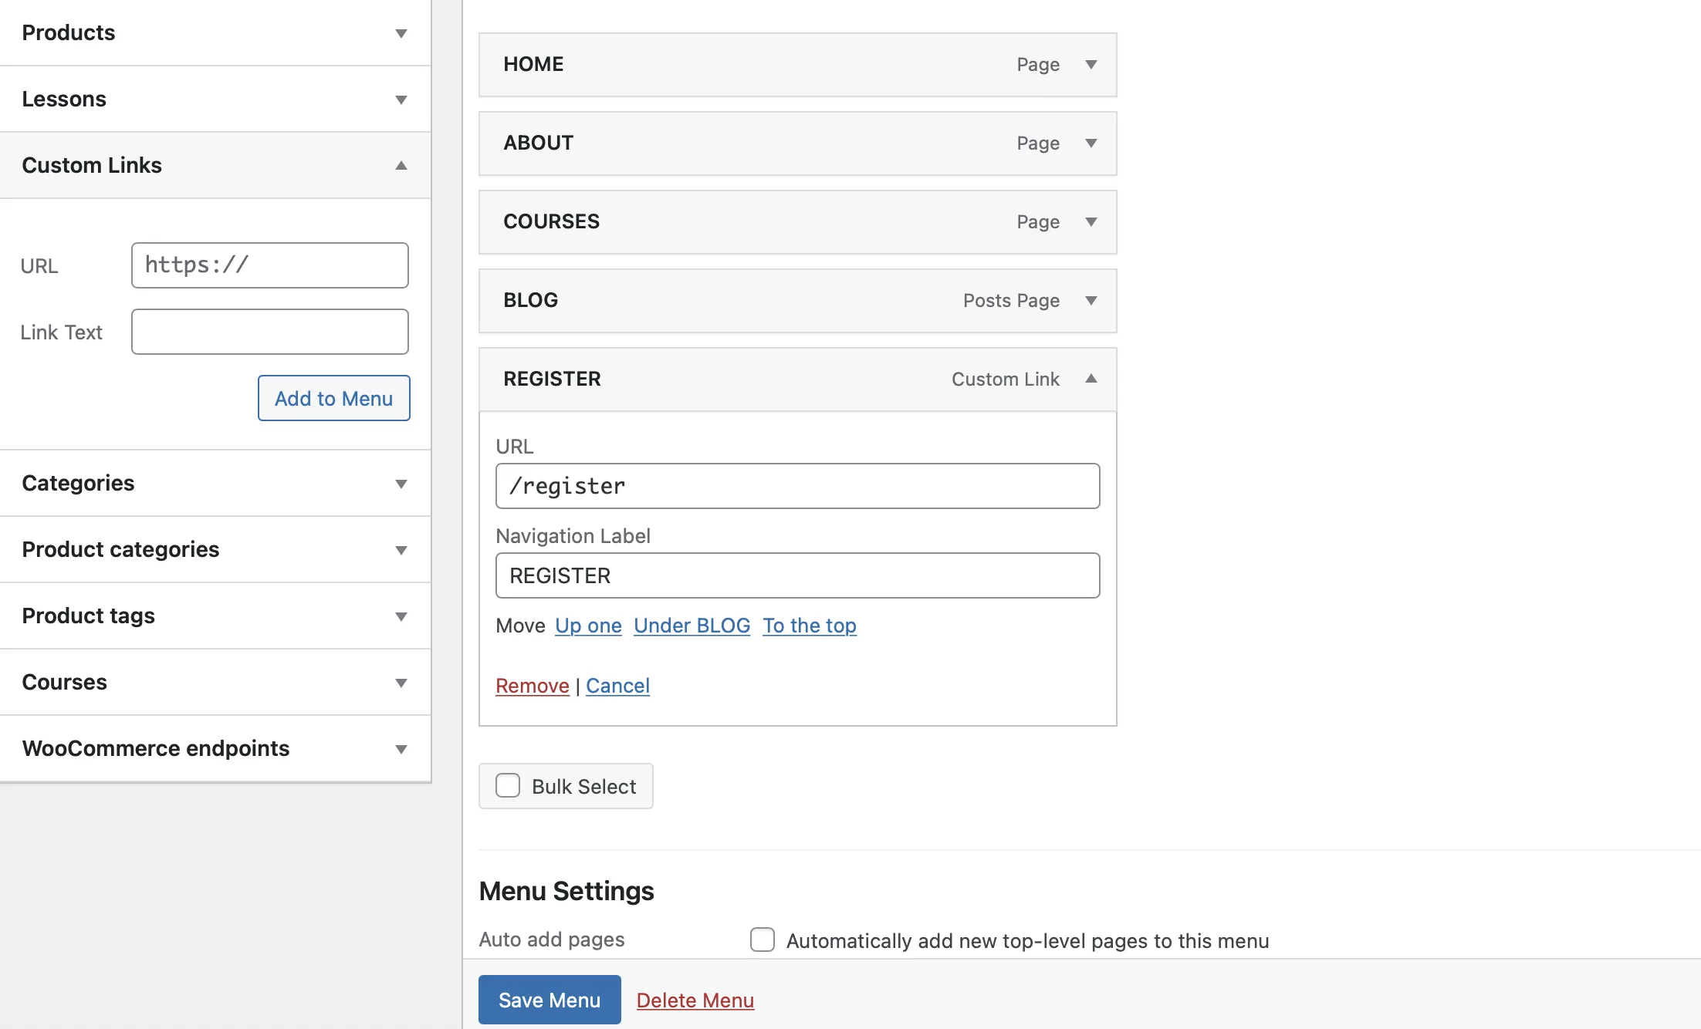Click the Menu Settings heading
1701x1029 pixels.
click(x=566, y=891)
